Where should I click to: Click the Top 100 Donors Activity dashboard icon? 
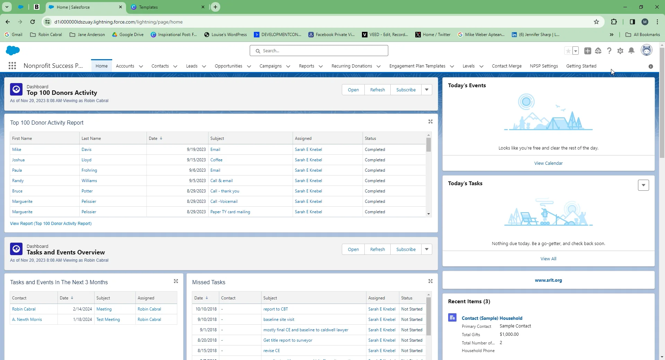(x=16, y=89)
